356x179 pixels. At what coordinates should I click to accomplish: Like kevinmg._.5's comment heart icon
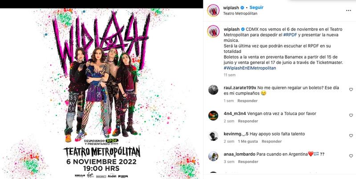[x=351, y=135]
